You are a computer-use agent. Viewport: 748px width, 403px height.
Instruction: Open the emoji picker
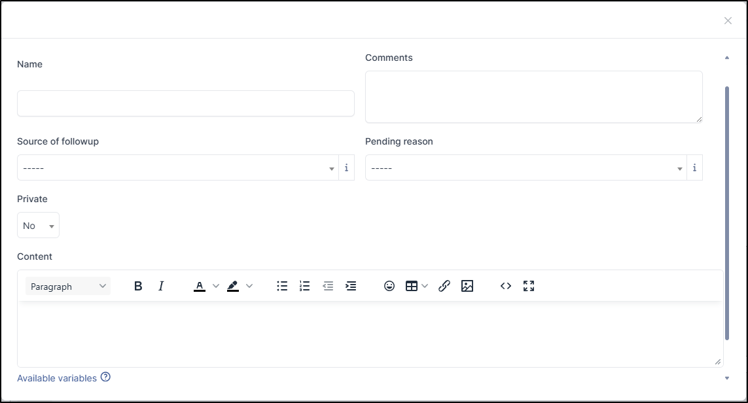point(389,286)
